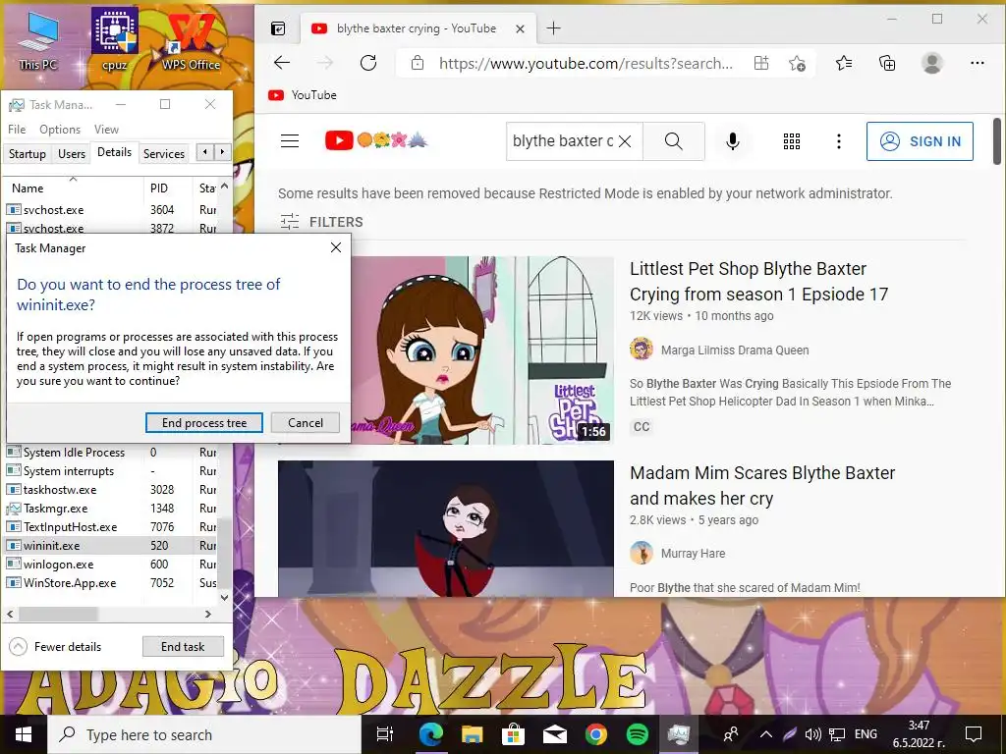1006x754 pixels.
Task: Clear the YouTube search box
Action: click(625, 141)
